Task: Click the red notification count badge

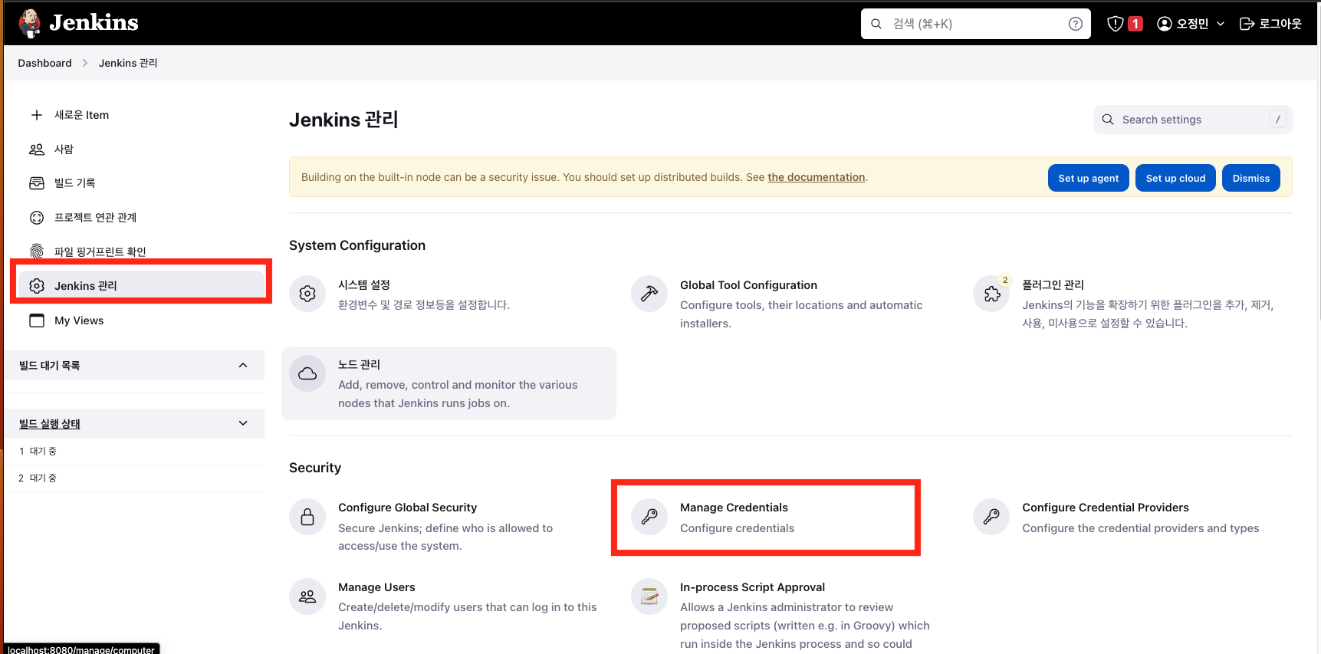Action: coord(1135,24)
